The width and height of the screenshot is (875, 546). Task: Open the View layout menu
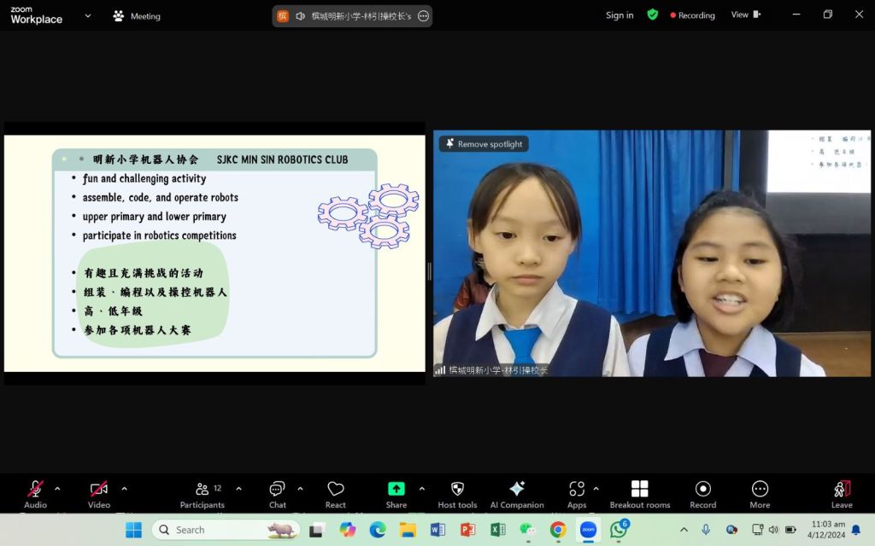point(745,15)
